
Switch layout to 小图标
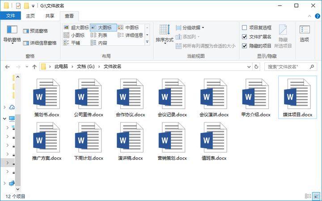(x=74, y=35)
